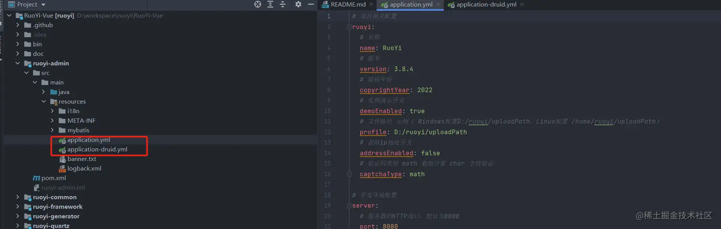Expand the META-INF folder
The height and width of the screenshot is (229, 721).
(x=52, y=121)
